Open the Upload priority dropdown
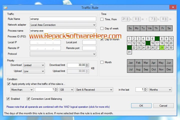 pyautogui.click(x=34, y=71)
